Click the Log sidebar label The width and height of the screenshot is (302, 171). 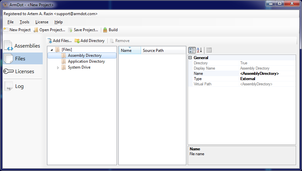19,86
